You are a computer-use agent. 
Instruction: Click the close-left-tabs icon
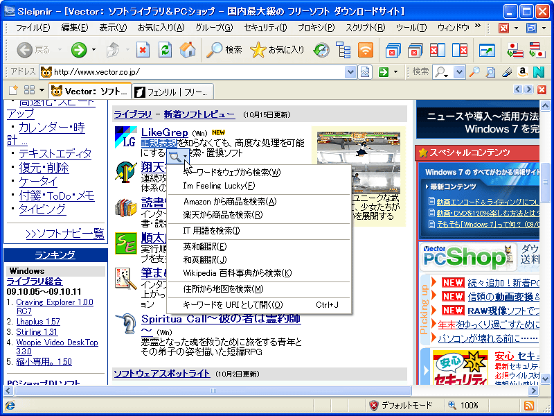[x=438, y=50]
